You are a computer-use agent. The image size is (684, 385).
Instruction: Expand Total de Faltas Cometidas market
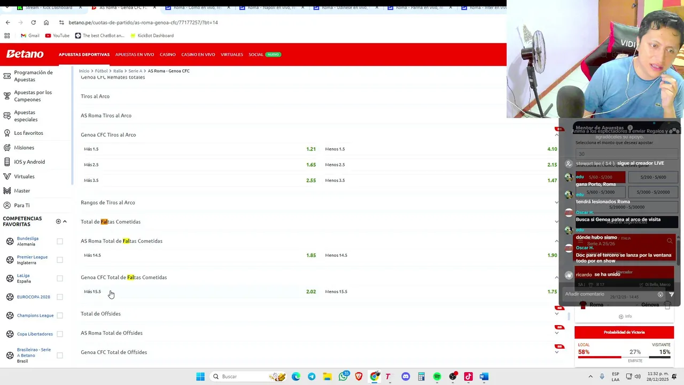pyautogui.click(x=557, y=222)
